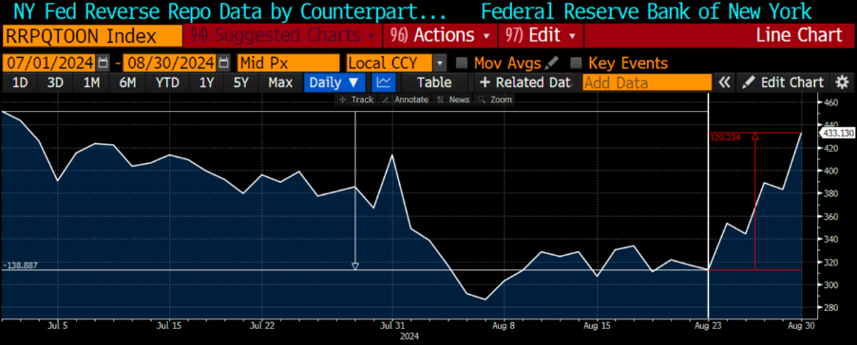Click the 120.234 red annotation value
Screen dimensions: 857x345
point(725,137)
